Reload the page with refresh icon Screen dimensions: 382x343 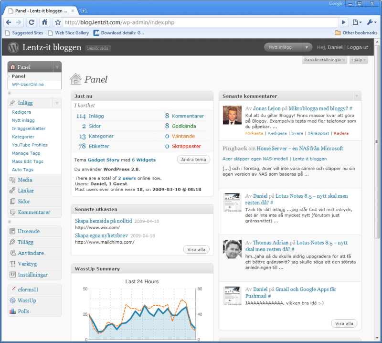[x=32, y=22]
